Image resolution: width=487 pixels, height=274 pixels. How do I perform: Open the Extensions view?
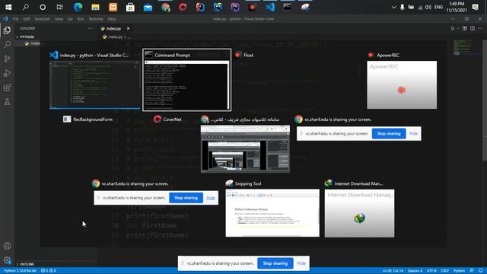[7, 88]
